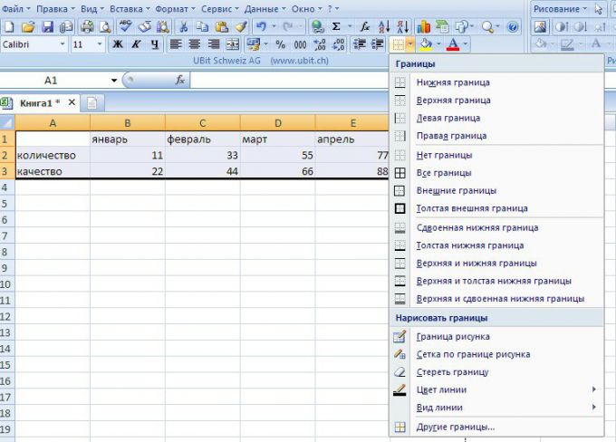Switch to the 'Книга1' workbook tab

coord(42,102)
